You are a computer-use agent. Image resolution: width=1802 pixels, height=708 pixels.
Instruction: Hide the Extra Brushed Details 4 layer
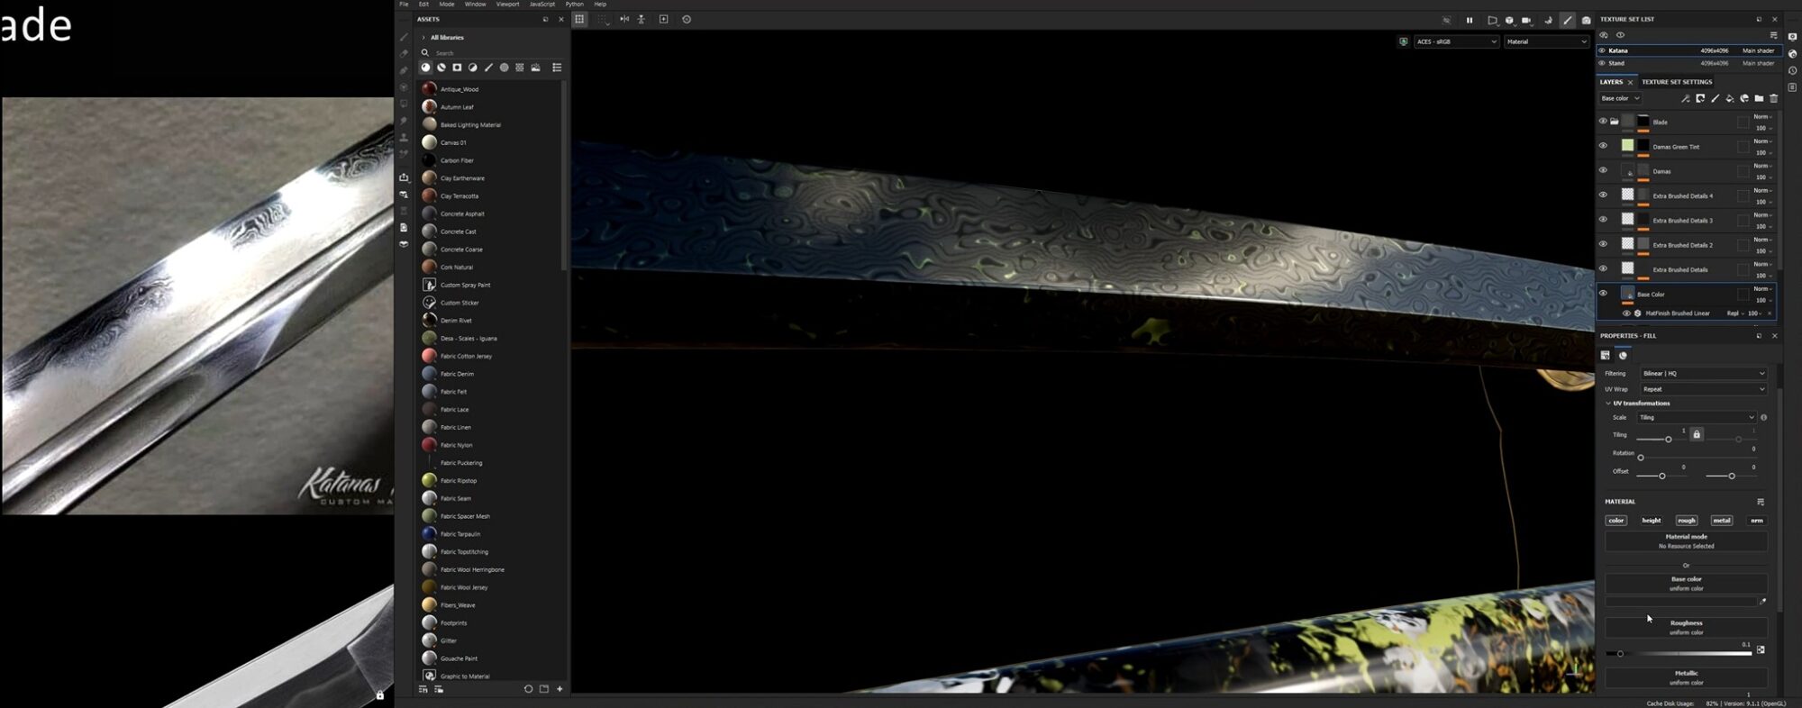pyautogui.click(x=1603, y=195)
